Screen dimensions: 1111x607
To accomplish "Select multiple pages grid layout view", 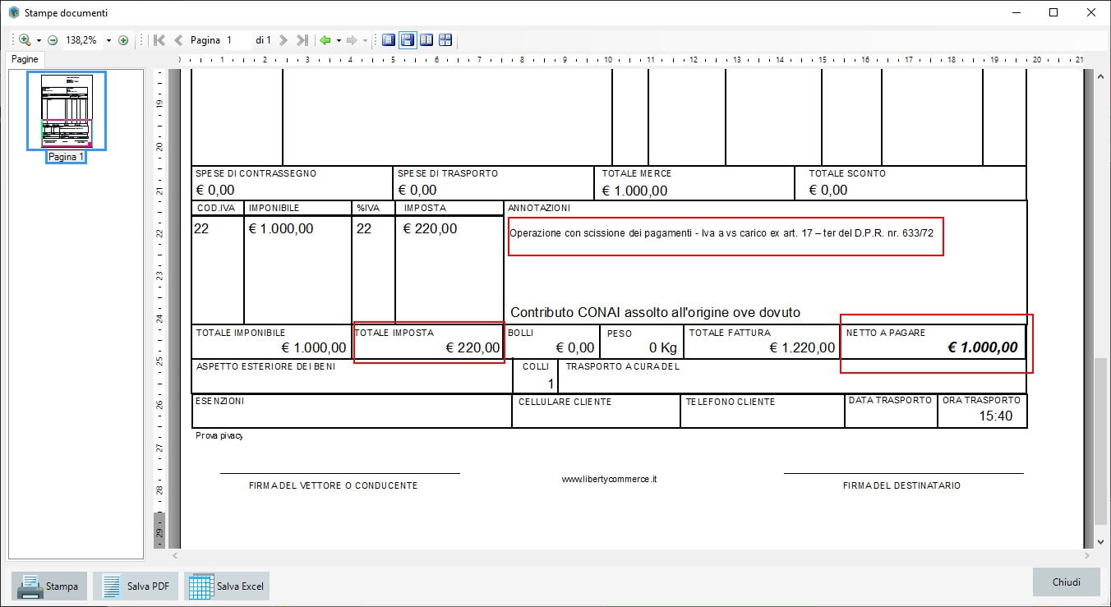I will coord(445,40).
